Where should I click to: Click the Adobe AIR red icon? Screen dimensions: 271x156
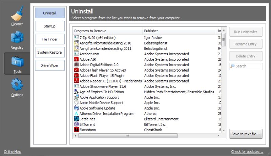[x=77, y=59]
